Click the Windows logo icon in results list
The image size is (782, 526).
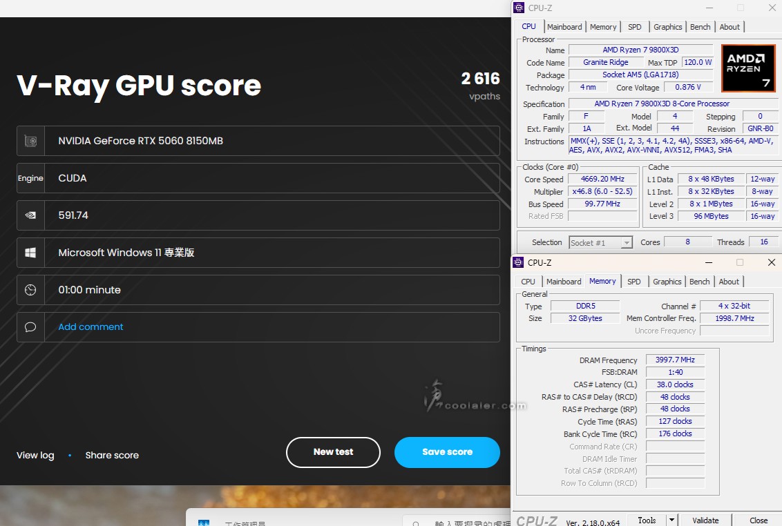pos(30,253)
